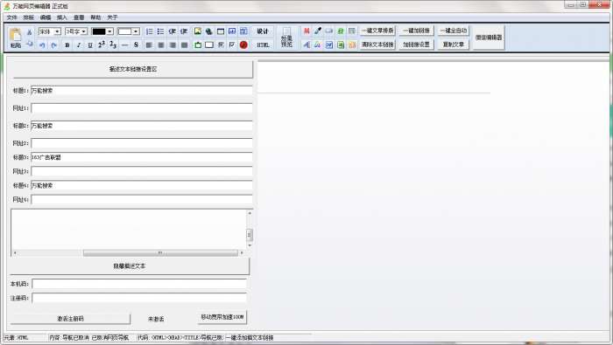Click the insert image icon
613x345 pixels.
tap(198, 31)
